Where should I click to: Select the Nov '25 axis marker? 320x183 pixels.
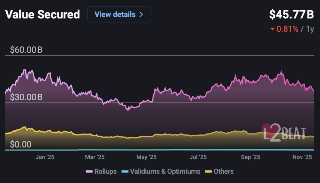coord(302,157)
